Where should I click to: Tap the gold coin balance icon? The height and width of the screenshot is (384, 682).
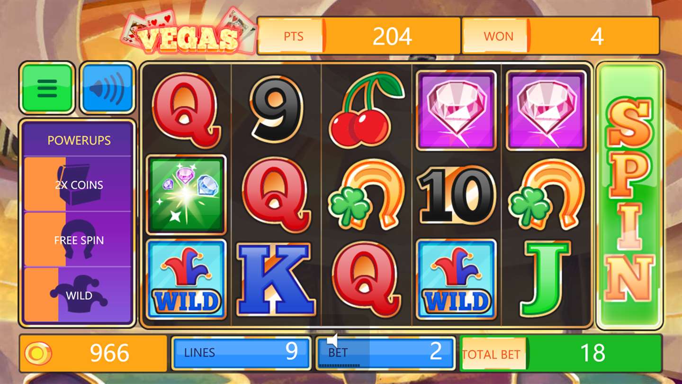coord(38,353)
